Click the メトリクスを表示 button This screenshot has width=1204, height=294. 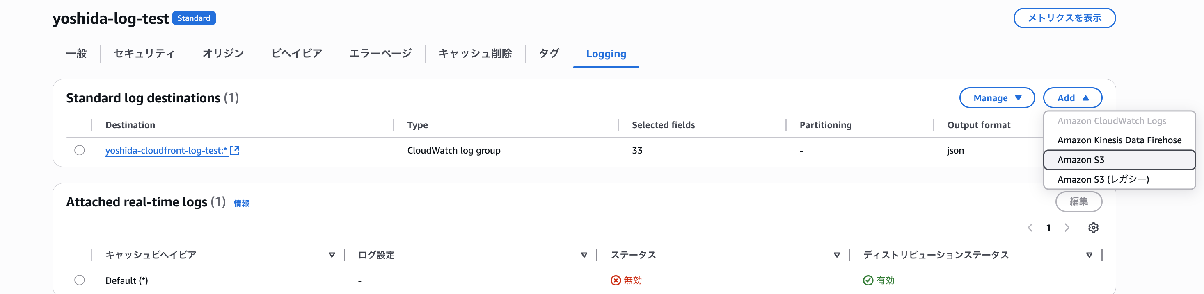(1064, 18)
